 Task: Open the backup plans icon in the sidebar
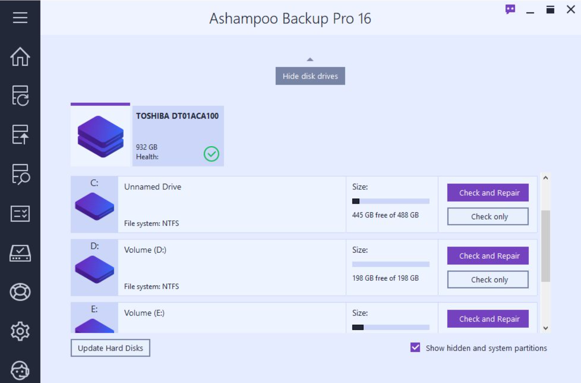click(20, 96)
